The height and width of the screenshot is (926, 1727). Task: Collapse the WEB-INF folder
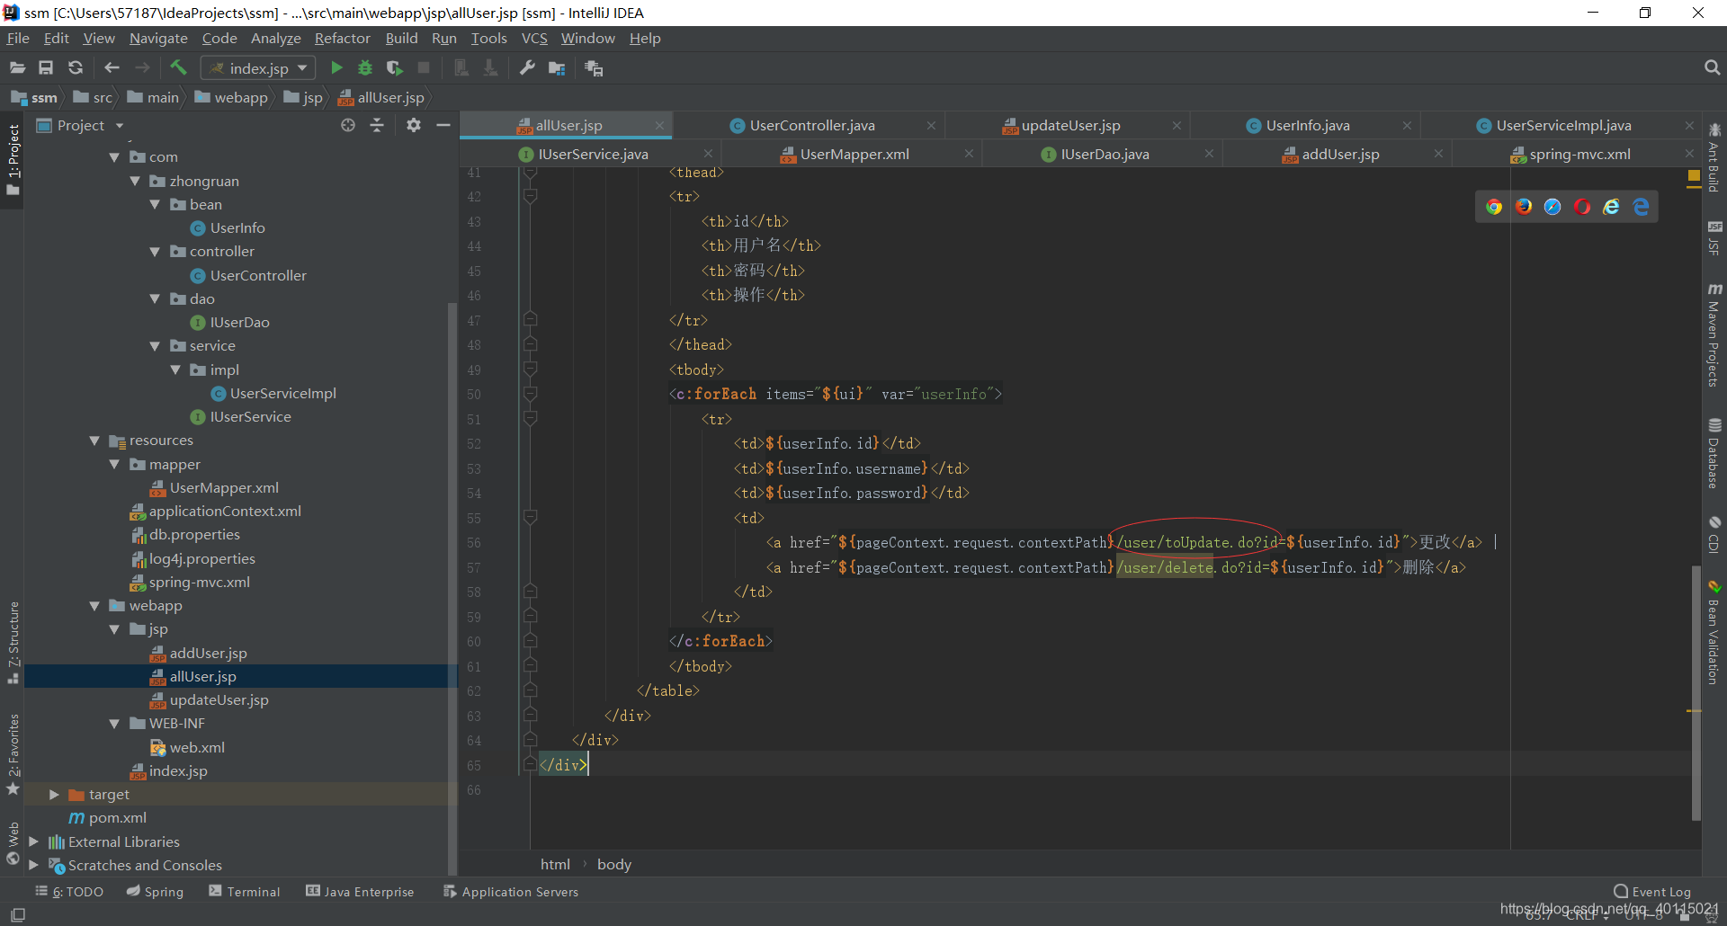click(x=114, y=724)
